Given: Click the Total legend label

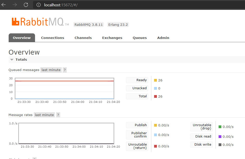Looking at the screenshot, I should (x=137, y=96).
